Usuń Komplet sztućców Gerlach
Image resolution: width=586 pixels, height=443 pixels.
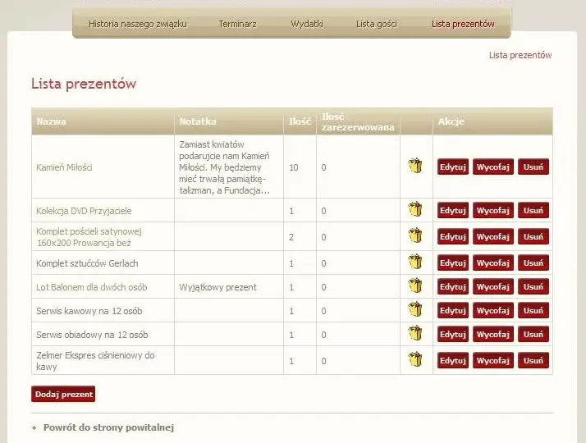pos(533,263)
